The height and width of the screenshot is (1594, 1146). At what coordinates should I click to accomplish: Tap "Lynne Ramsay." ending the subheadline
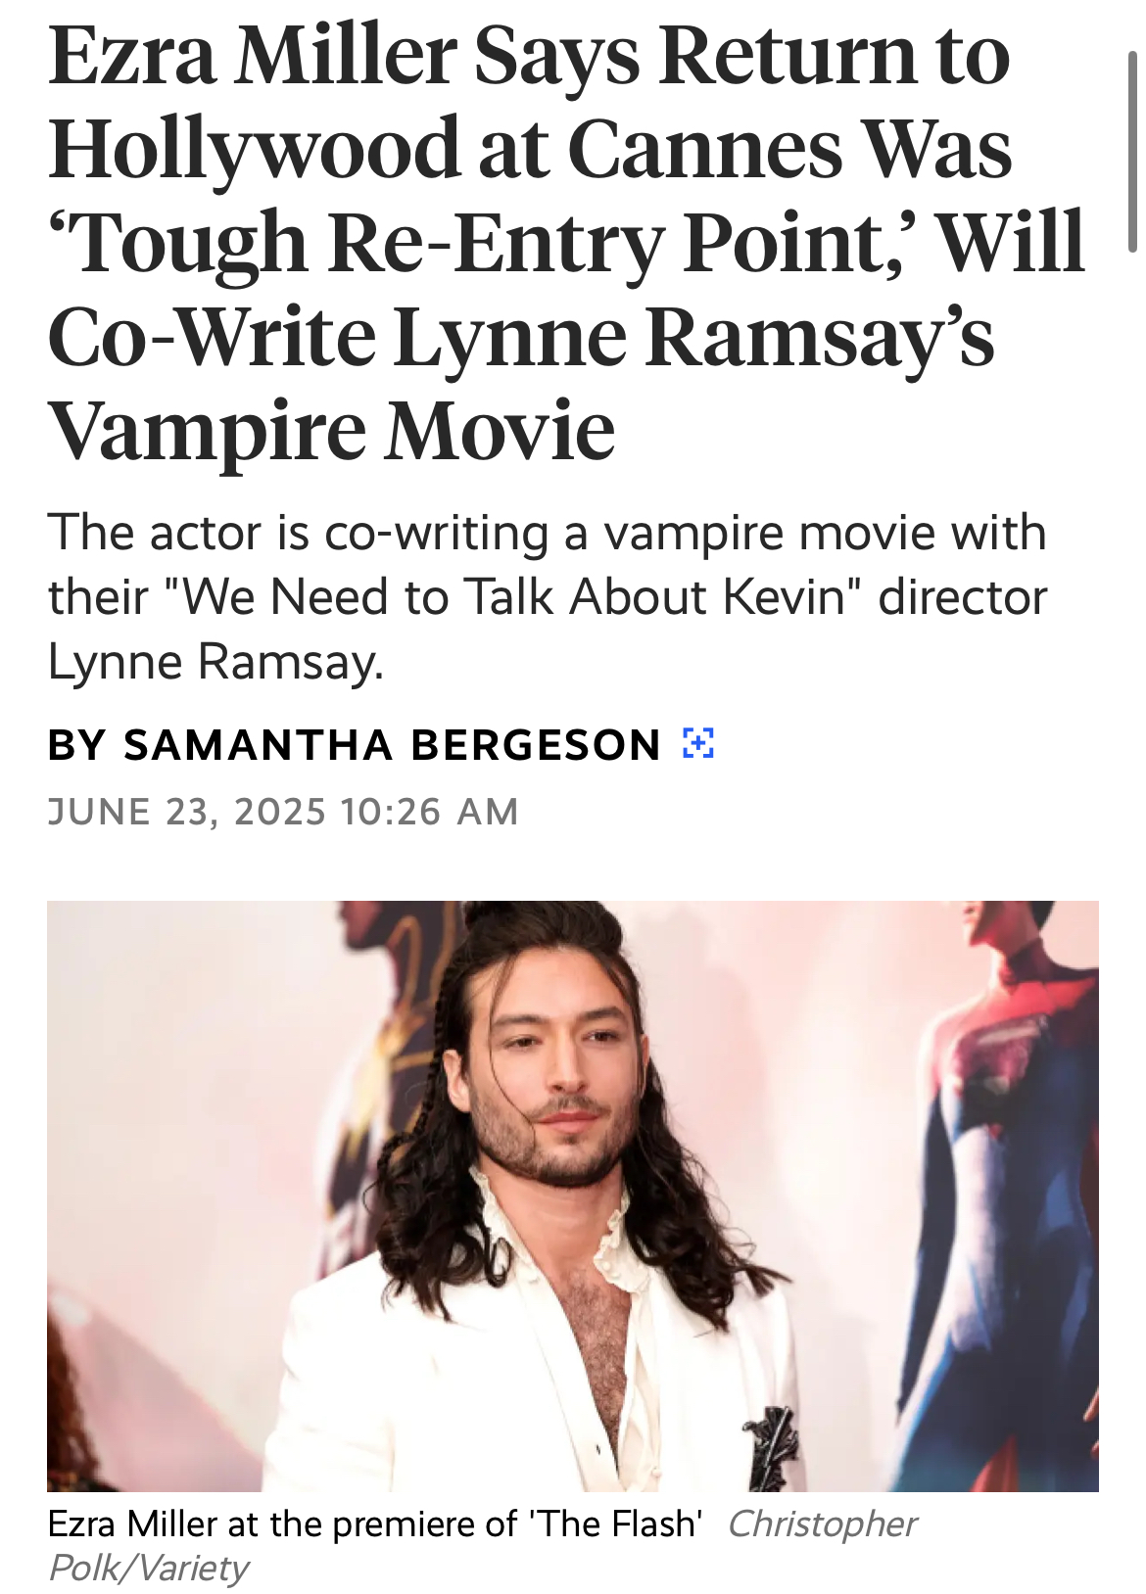coord(215,663)
